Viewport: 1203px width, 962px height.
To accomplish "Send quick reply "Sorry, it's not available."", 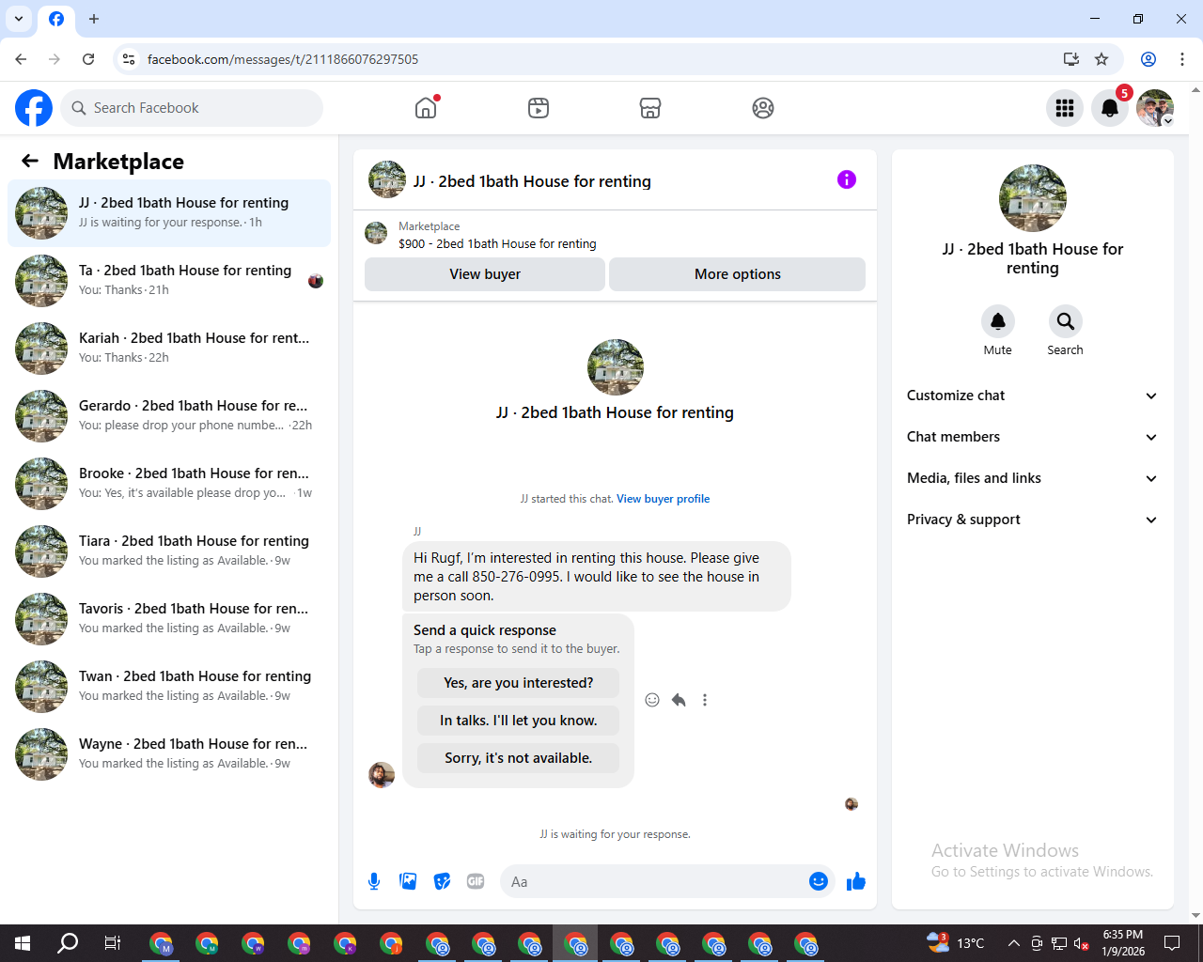I will pyautogui.click(x=519, y=758).
